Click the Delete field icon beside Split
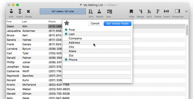Image resolution: width=193 pixels, height=99 pixels. (158, 11)
